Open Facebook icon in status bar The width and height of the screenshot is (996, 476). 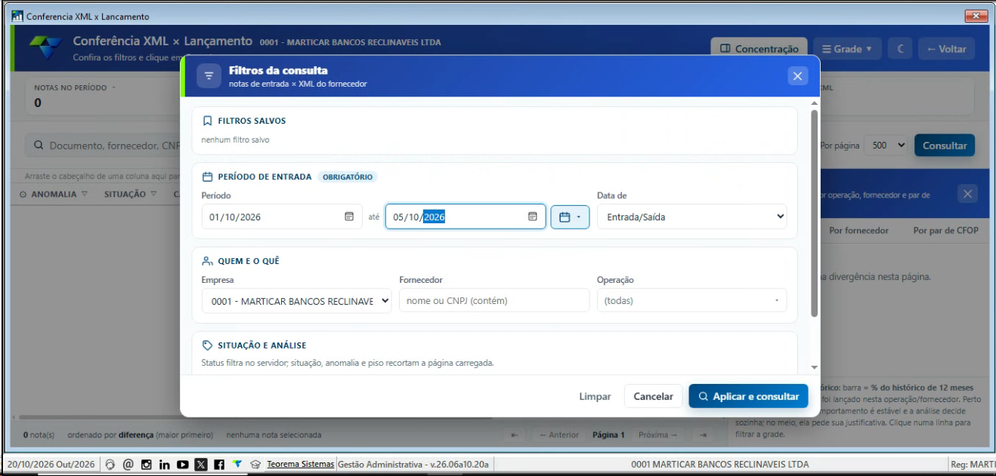219,465
